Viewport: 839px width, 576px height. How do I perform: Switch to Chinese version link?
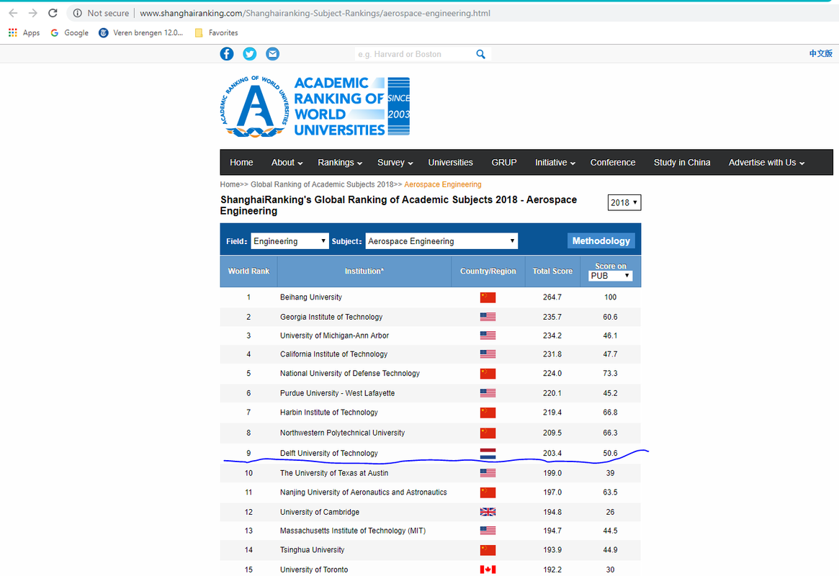coord(820,53)
